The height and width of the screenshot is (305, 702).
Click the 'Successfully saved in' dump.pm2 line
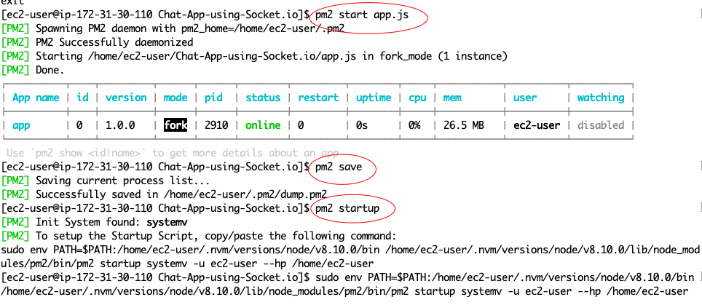pos(164,194)
